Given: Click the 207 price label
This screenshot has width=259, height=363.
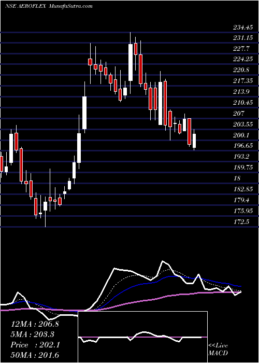Looking at the screenshot, I should tap(239, 114).
